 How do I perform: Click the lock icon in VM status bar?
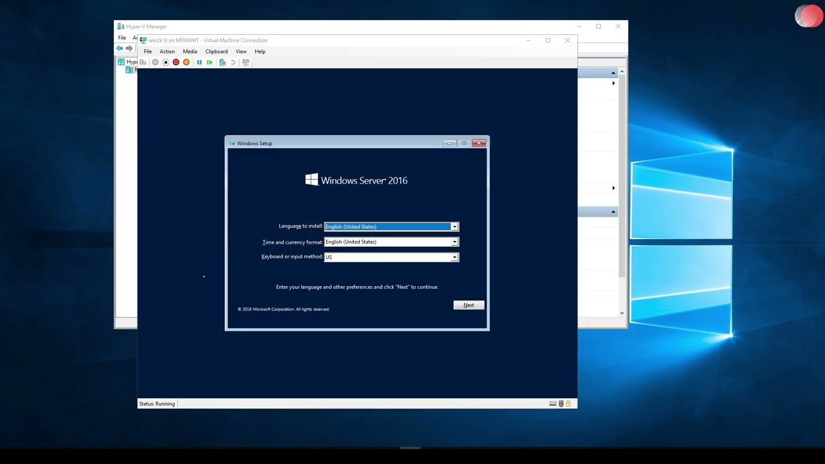(568, 403)
